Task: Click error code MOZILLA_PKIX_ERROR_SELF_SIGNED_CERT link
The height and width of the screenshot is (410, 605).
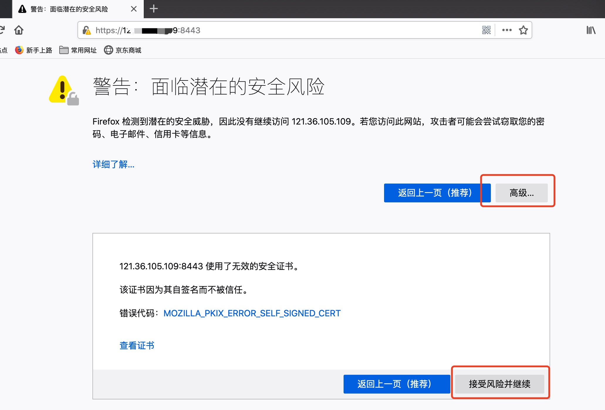Action: click(x=252, y=313)
